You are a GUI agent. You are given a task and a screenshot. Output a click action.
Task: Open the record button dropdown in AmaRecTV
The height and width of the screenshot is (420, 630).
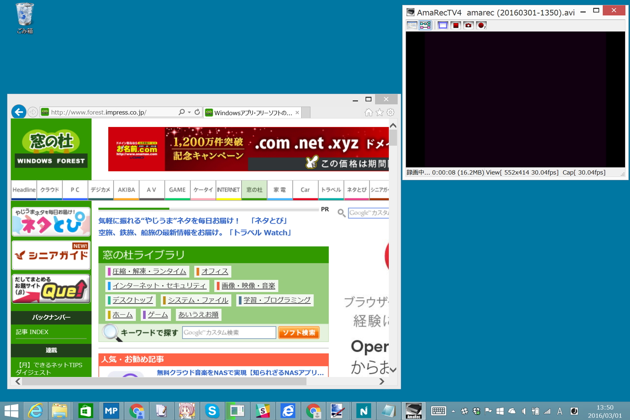tap(486, 28)
